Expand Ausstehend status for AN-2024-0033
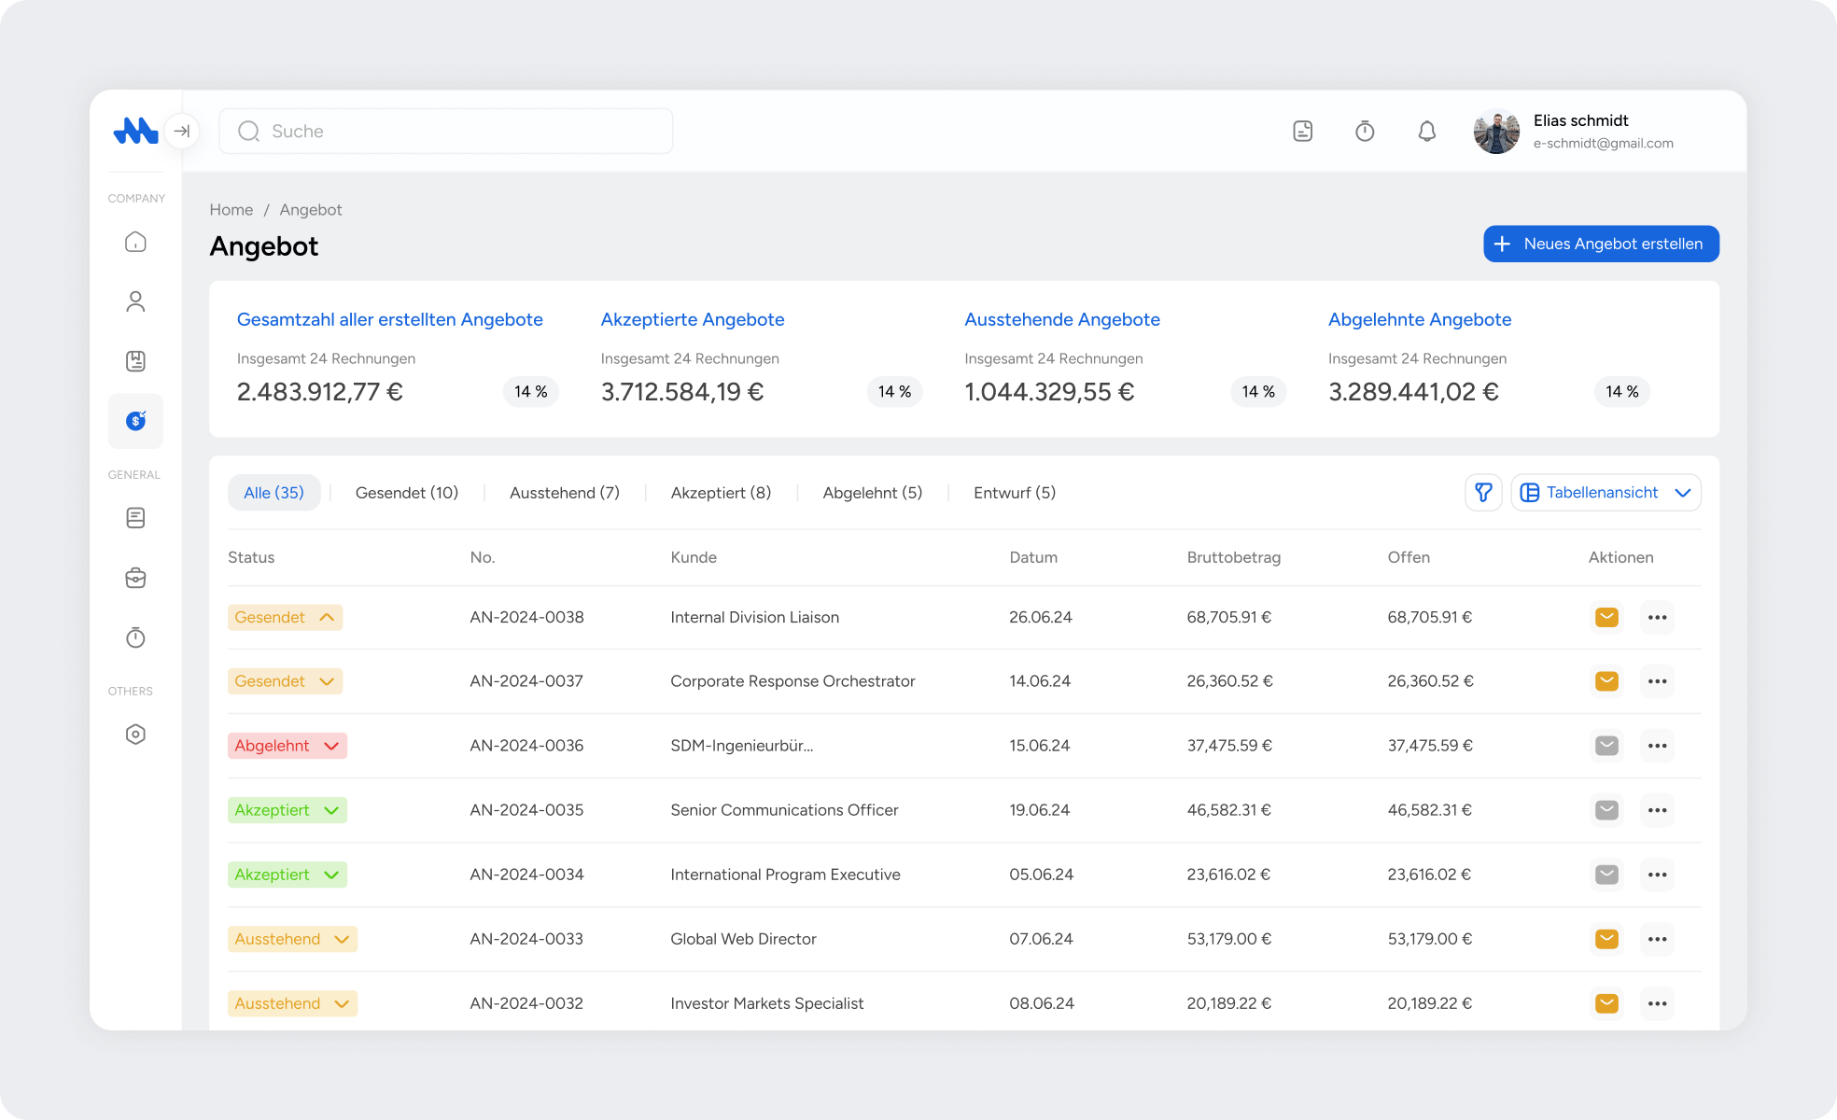This screenshot has width=1837, height=1120. coord(342,939)
